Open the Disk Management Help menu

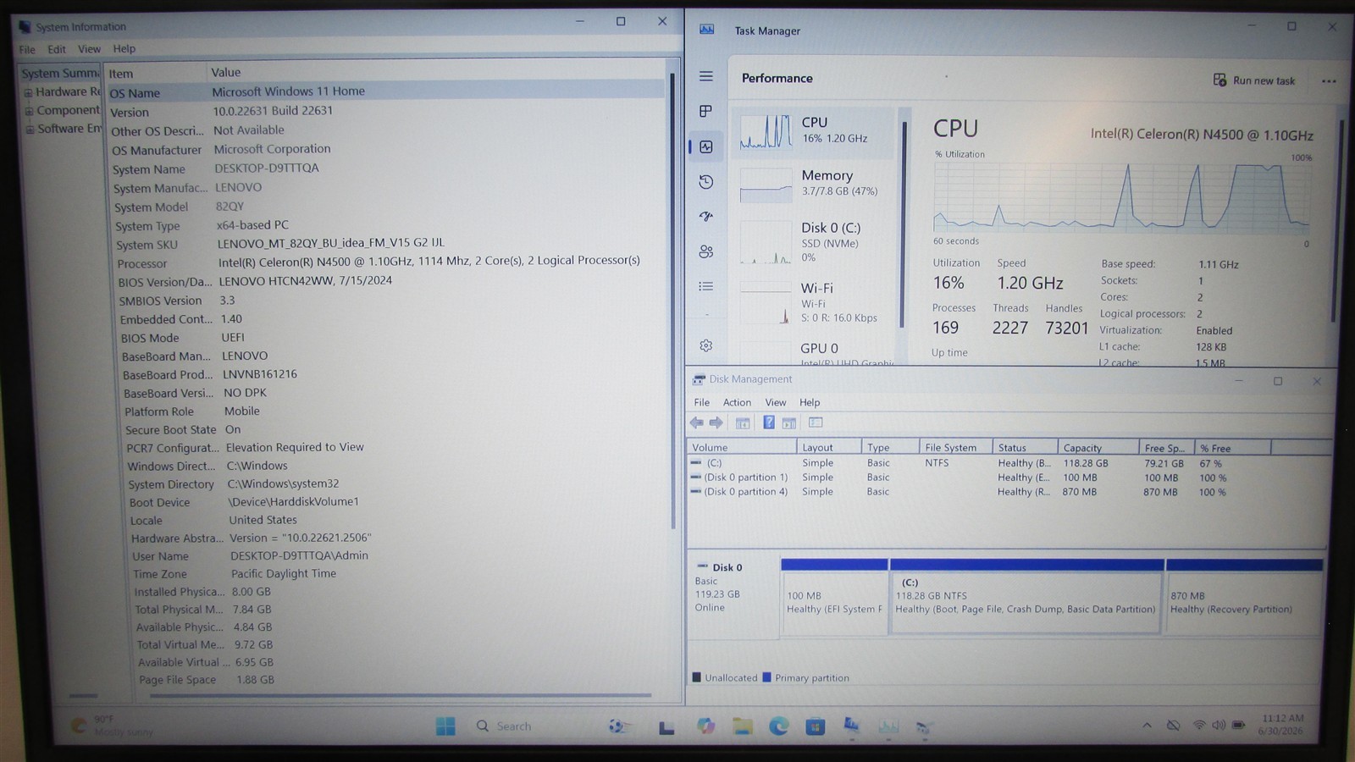point(810,402)
